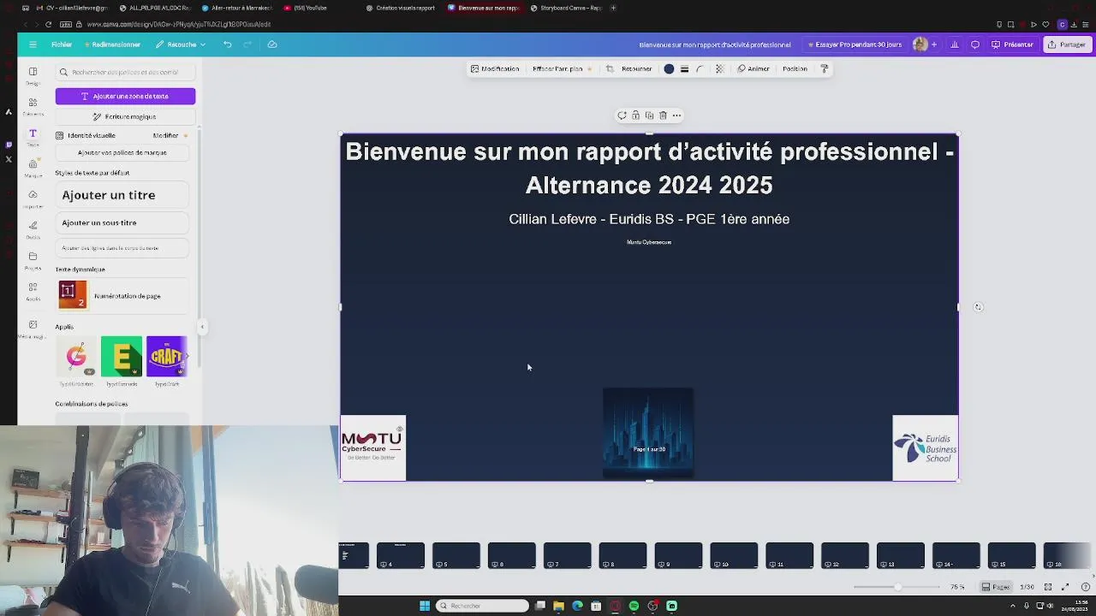
Task: Open the TypeCraft app thumbnail
Action: pos(166,357)
